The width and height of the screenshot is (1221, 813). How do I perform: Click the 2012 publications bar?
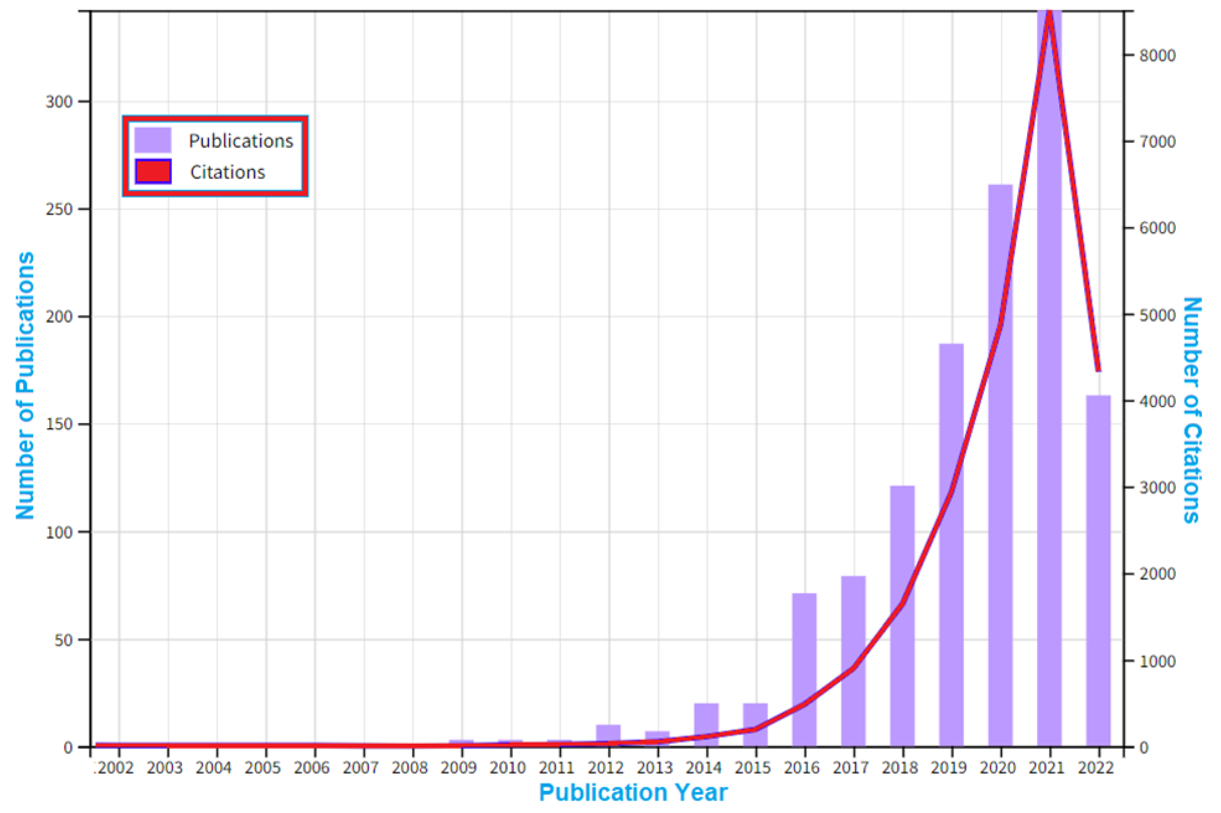608,732
